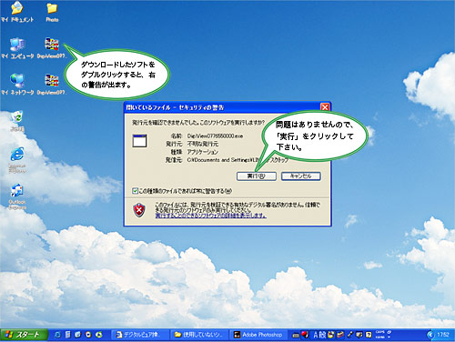Switch to the デジタルビュア taskbar window
This screenshot has height=342, width=455.
click(139, 335)
